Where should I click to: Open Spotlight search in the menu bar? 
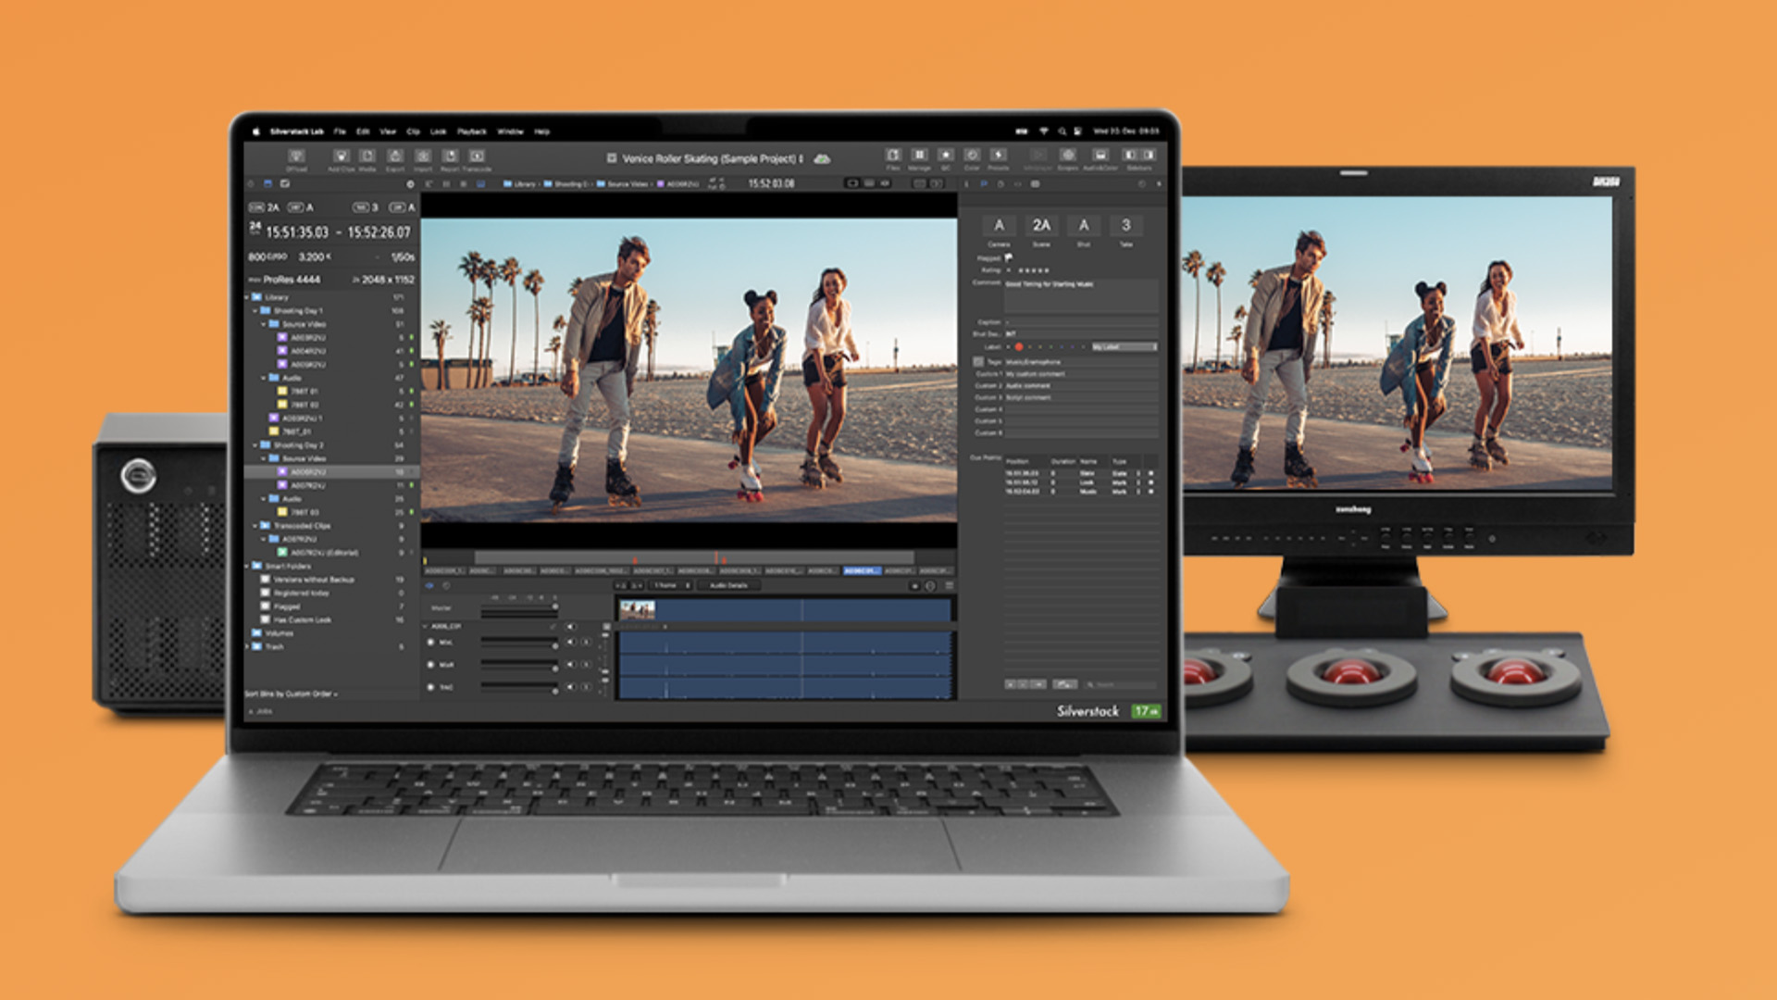(1062, 131)
